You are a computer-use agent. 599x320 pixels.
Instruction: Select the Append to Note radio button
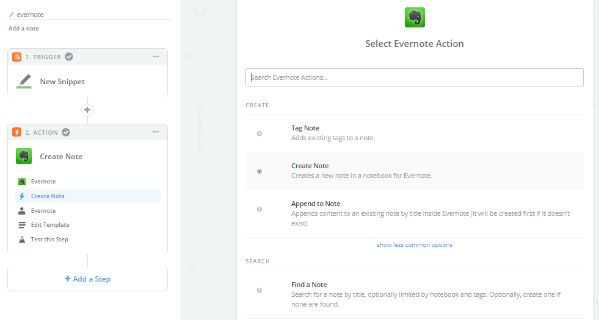click(260, 209)
